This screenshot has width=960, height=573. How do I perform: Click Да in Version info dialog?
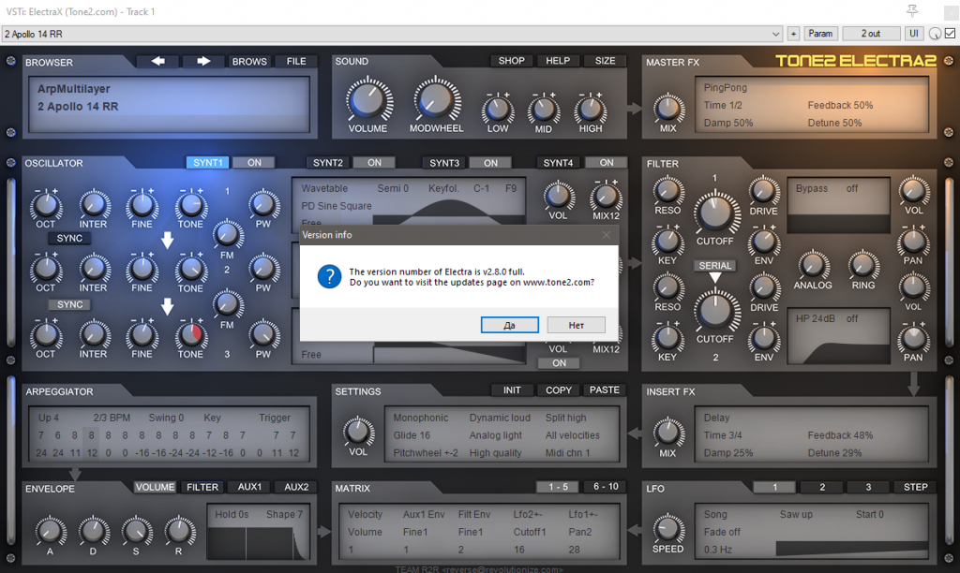[509, 325]
